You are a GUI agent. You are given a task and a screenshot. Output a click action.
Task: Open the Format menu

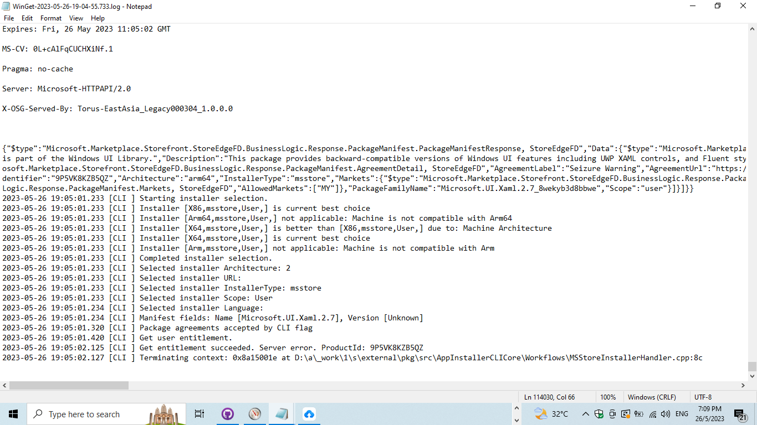coord(50,18)
